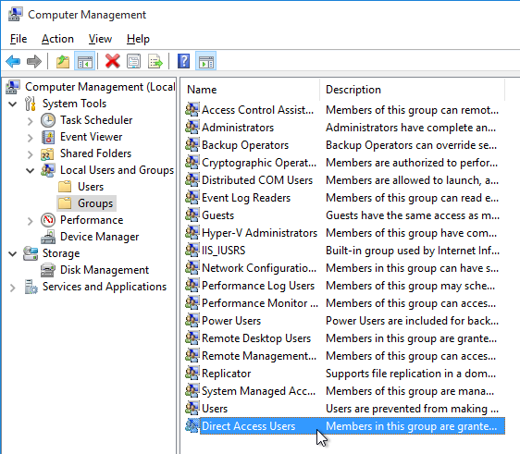Click the gray Forward arrow toolbar icon
This screenshot has width=520, height=454.
point(34,61)
